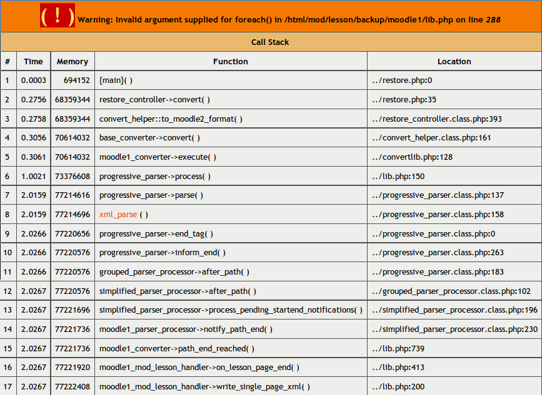Viewport: 542px width, 395px height.
Task: Select moodle1_parser_processor->notify_path_end( ) cell
Action: 231,329
